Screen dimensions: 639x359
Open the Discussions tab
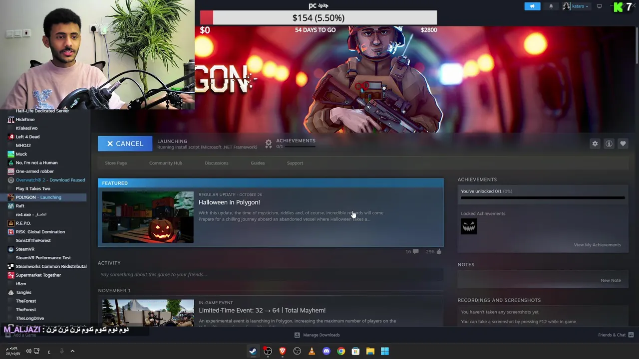click(216, 163)
